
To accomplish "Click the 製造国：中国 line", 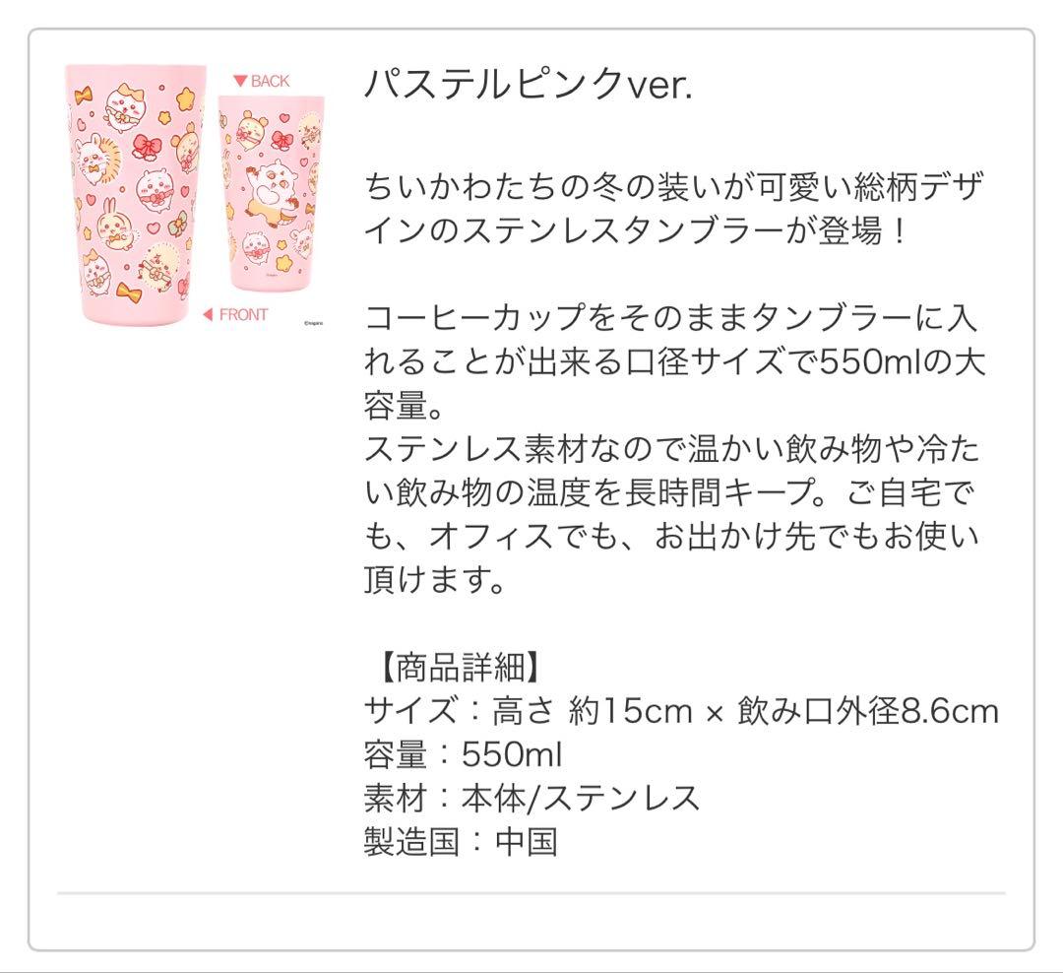I will point(461,841).
